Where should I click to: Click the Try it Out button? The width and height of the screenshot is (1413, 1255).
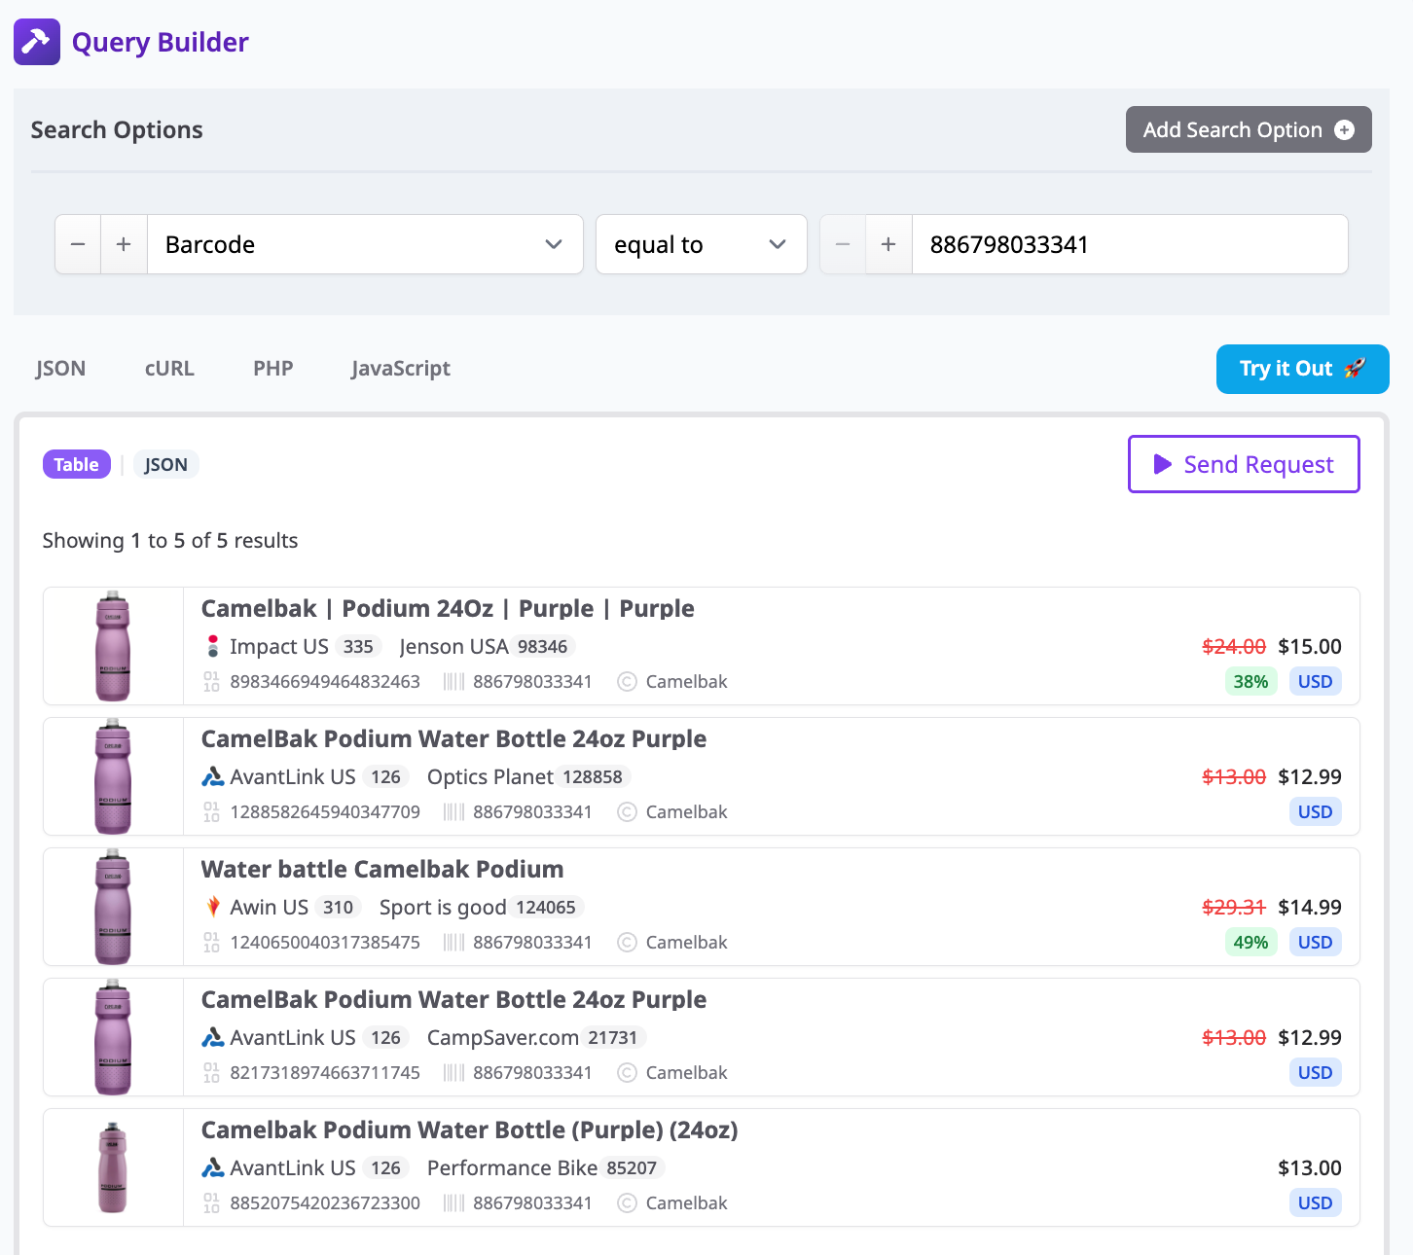pos(1302,369)
